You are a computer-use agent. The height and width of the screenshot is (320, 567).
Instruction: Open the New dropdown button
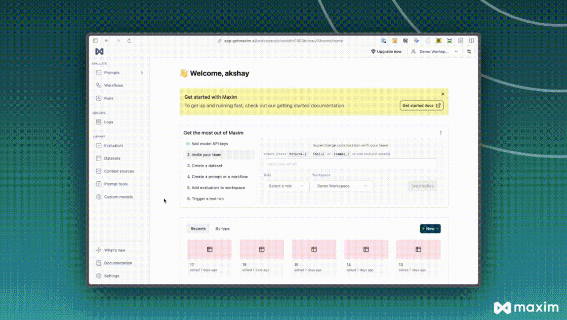click(x=430, y=228)
